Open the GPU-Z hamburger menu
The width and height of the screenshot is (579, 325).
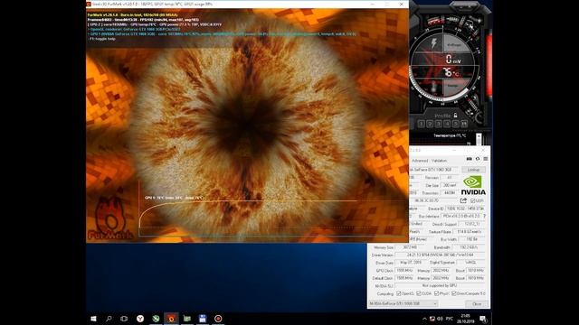coord(486,159)
